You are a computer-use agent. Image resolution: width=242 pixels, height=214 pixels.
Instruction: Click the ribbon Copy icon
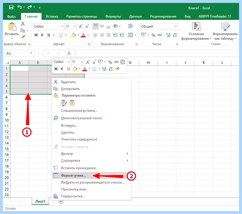pos(23,31)
